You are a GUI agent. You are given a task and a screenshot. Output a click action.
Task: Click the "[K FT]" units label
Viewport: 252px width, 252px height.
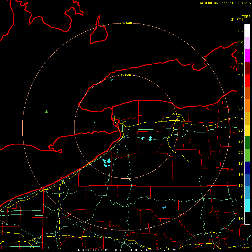[x=237, y=19]
